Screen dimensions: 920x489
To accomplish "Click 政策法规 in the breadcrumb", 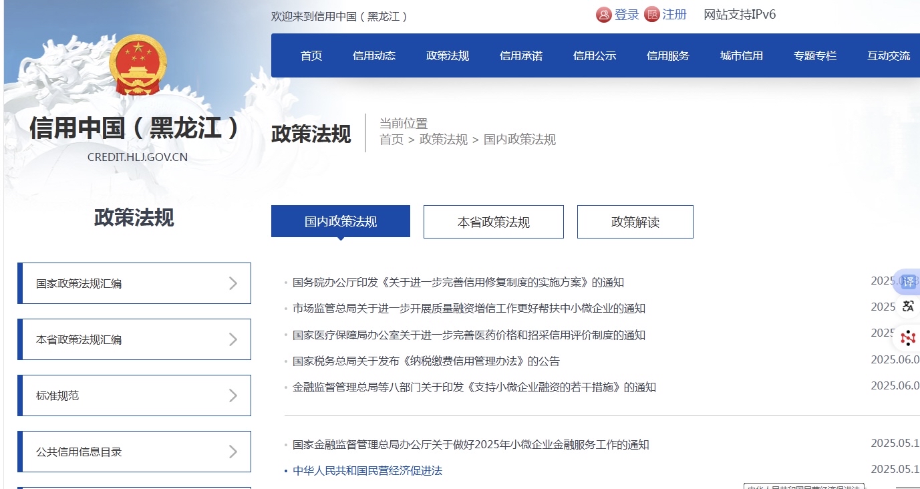I will click(x=444, y=140).
